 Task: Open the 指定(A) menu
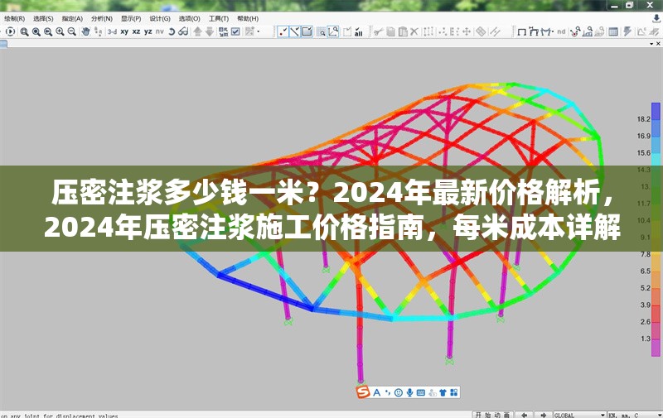(x=72, y=18)
